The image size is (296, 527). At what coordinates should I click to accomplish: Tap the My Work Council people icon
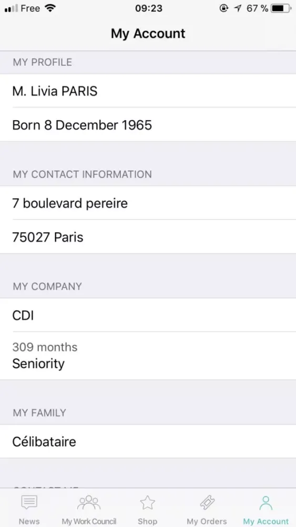click(89, 502)
